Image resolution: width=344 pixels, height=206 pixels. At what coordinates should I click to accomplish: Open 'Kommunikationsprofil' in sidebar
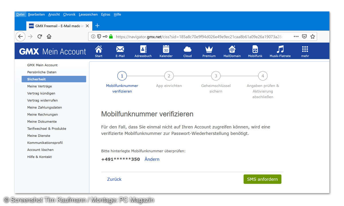coord(45,143)
